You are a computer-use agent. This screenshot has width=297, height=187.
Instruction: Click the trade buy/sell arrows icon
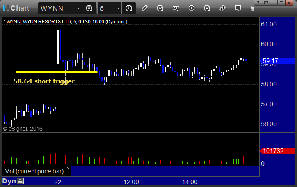coord(222,8)
